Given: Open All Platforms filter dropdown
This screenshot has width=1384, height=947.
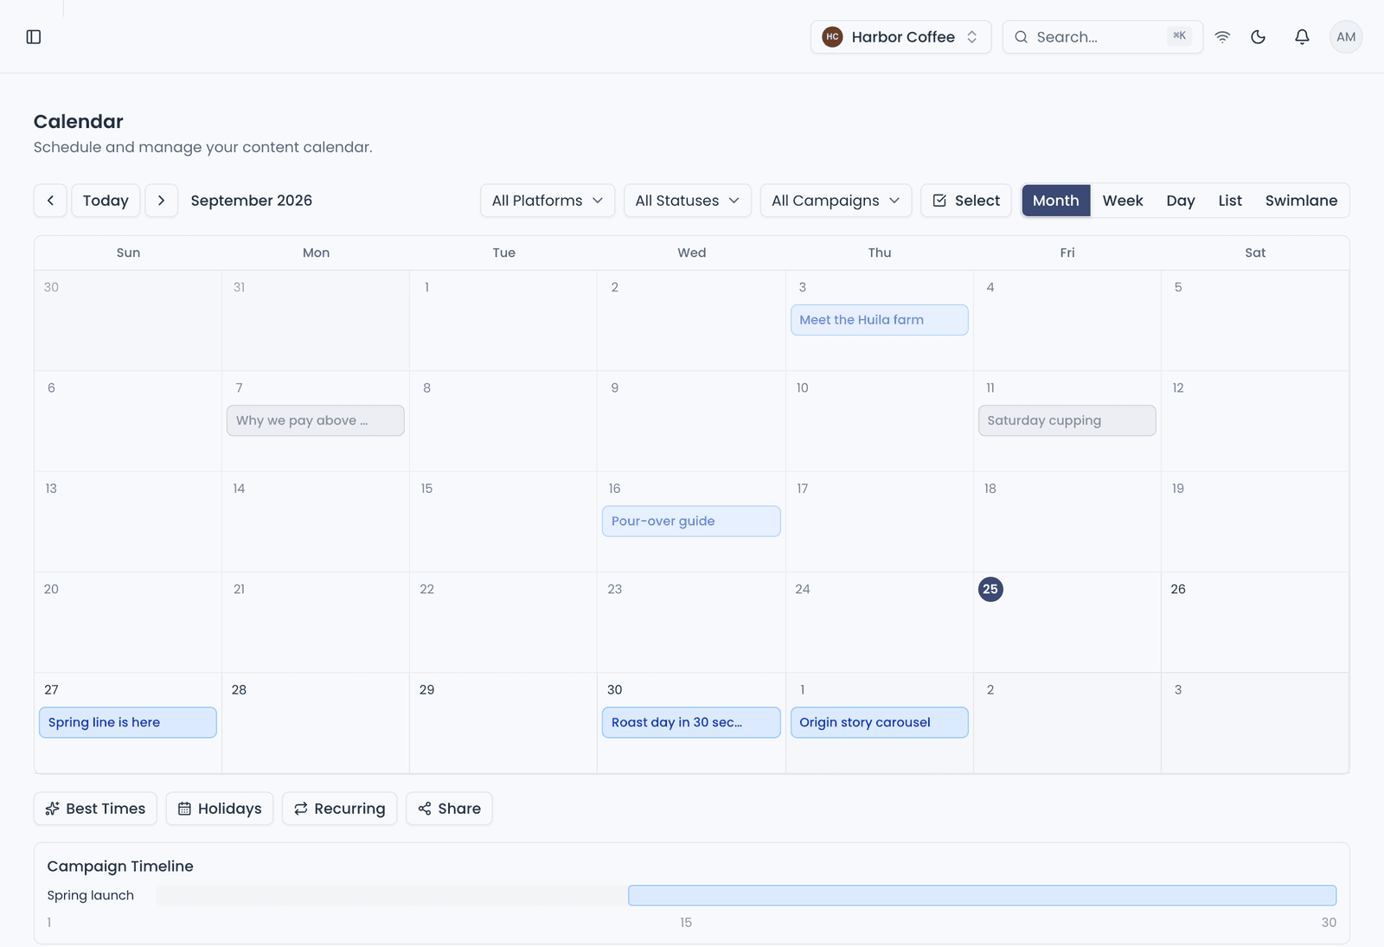Looking at the screenshot, I should tap(548, 201).
